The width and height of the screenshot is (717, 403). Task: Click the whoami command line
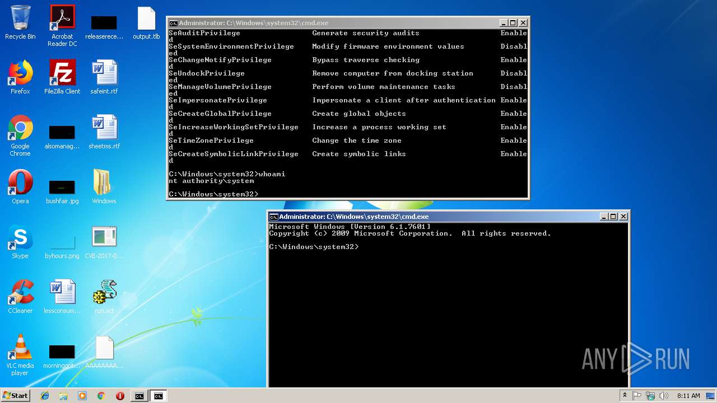tap(227, 174)
